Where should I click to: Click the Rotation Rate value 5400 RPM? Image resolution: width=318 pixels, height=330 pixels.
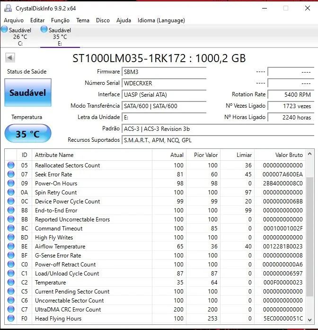point(291,94)
